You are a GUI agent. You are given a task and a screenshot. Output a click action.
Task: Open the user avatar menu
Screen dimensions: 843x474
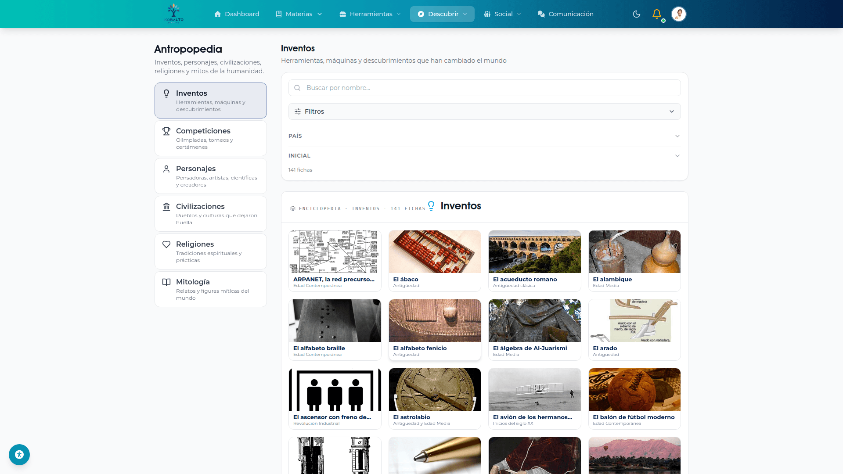coord(678,14)
